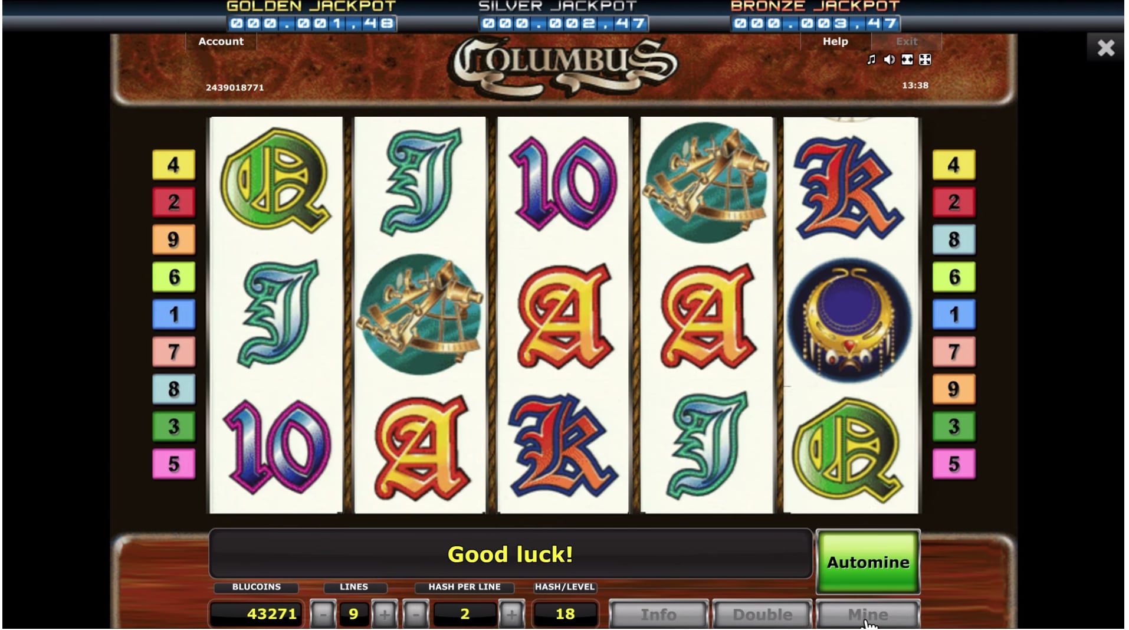
Task: Toggle the music note icon
Action: (x=871, y=60)
